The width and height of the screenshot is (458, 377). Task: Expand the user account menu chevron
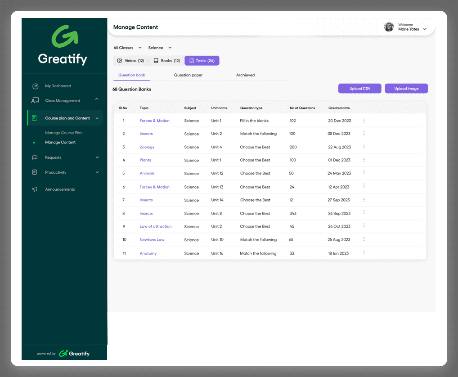(x=425, y=29)
